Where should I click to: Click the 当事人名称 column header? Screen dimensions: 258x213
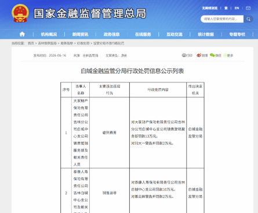(x=81, y=90)
